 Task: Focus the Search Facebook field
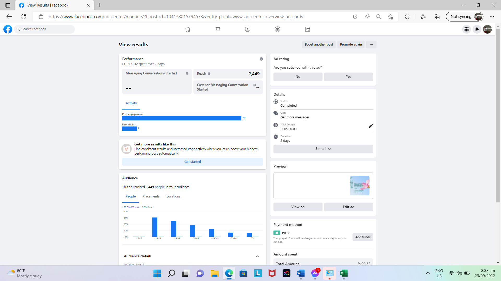(x=45, y=29)
